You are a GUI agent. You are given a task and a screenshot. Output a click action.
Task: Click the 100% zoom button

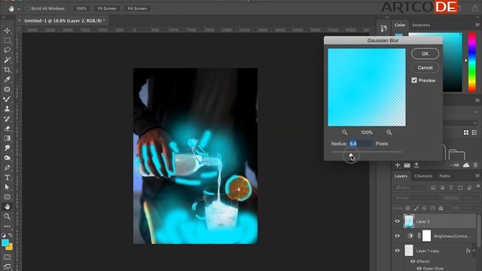coord(81,8)
